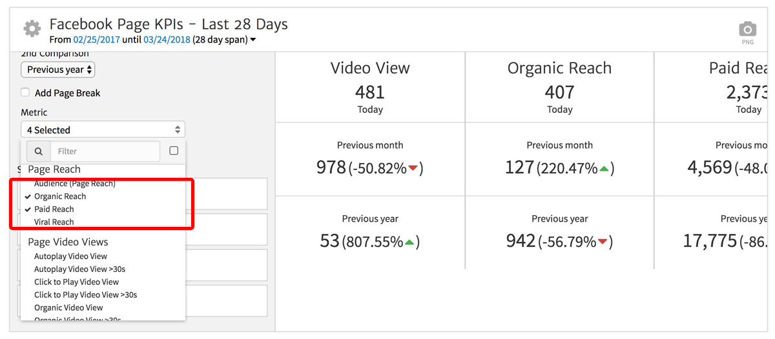The height and width of the screenshot is (339, 775).
Task: Choose Autoplay Video View metric
Action: point(70,257)
